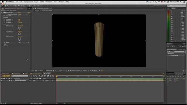Click the Graph Editor icon in timeline
This screenshot has width=187, height=105.
[x=53, y=76]
